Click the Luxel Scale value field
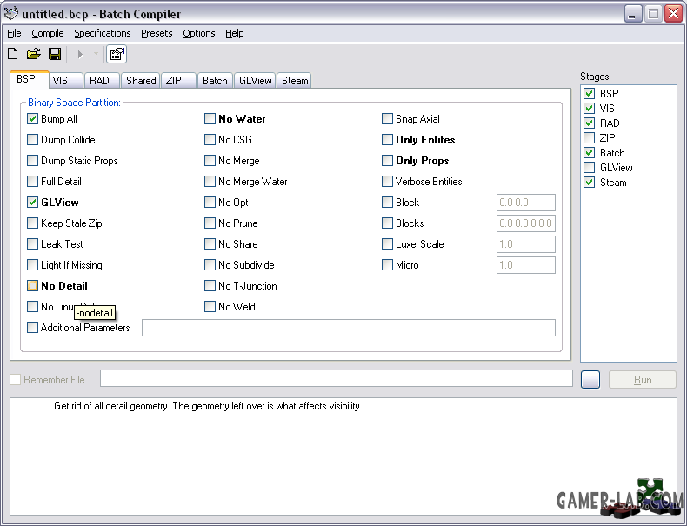Screen dimensions: 687x526 (526, 244)
